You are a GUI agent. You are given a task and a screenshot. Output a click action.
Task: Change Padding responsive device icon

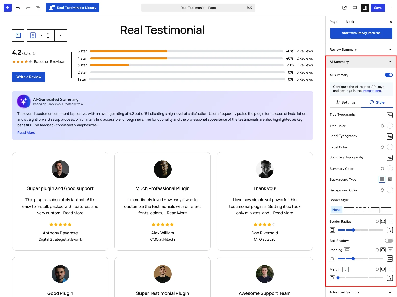coord(347,250)
